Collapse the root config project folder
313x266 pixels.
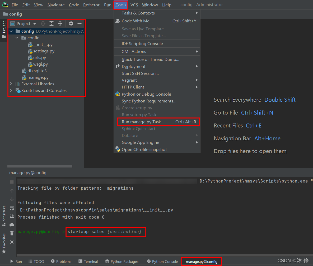point(11,31)
